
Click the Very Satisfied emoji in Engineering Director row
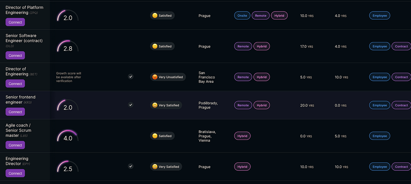pos(155,167)
